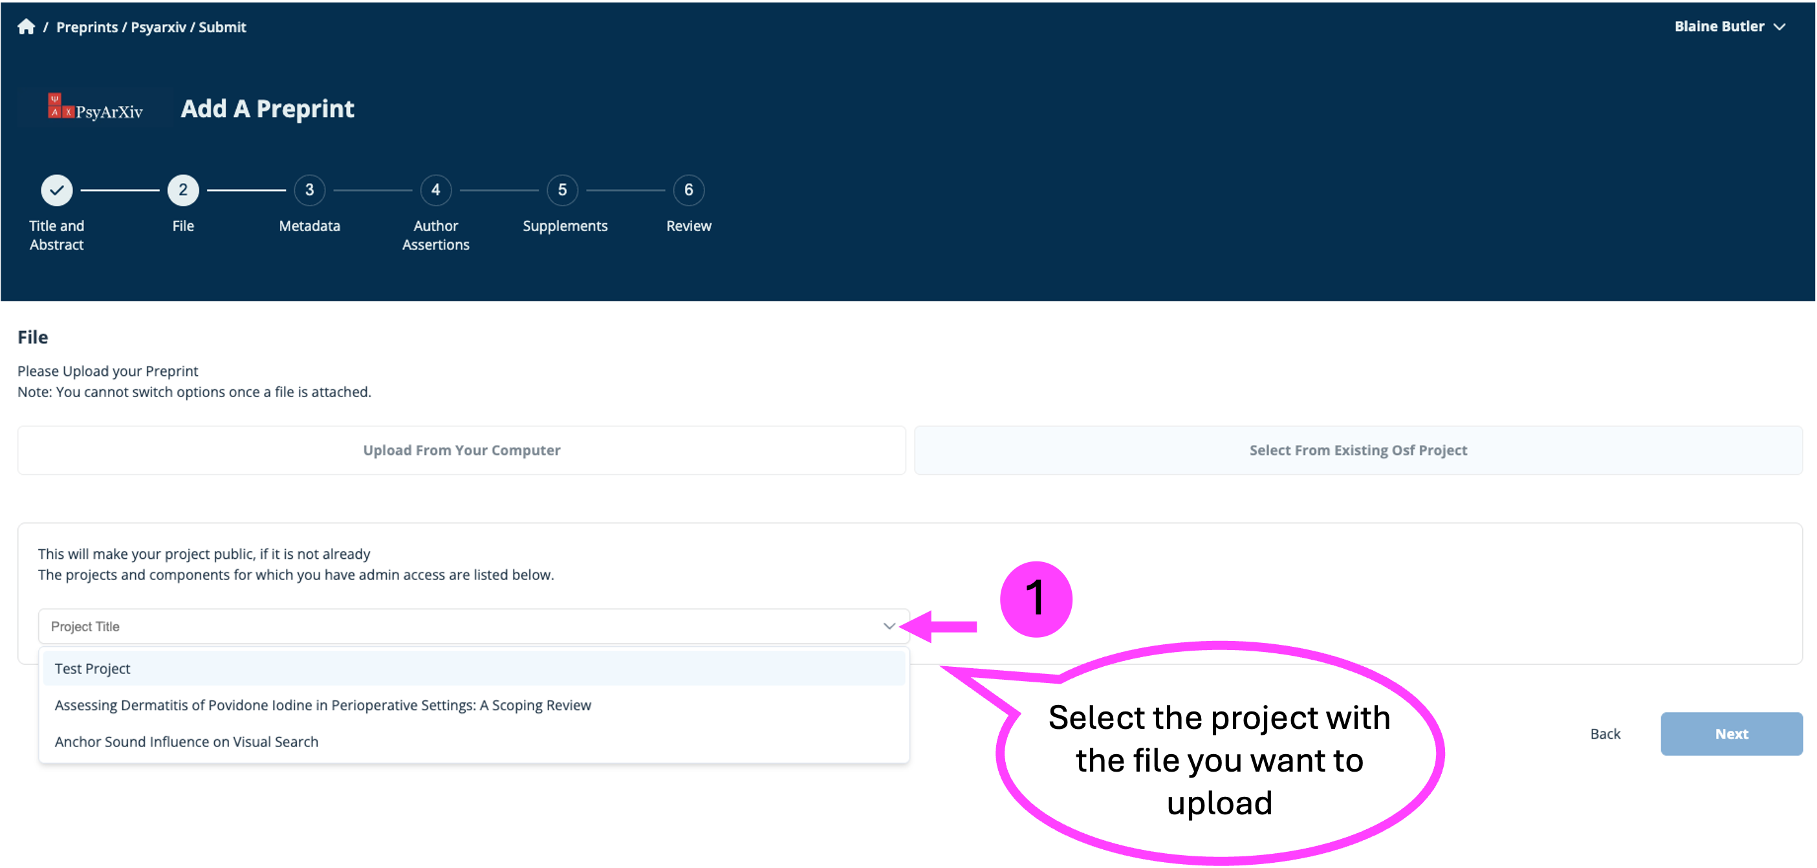Viewport: 1817px width, 868px height.
Task: Choose Test Project from the list
Action: (x=92, y=668)
